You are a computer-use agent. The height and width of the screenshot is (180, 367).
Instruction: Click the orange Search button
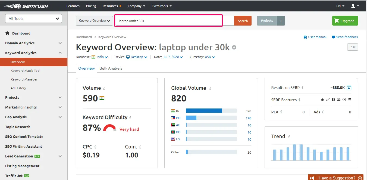pos(243,21)
